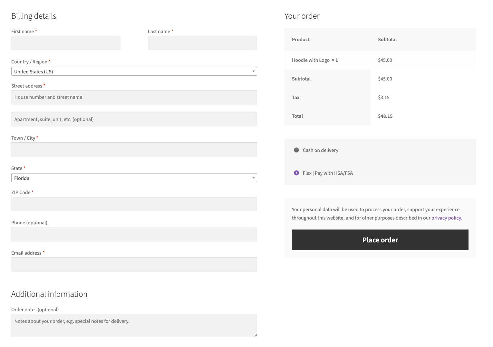Click the Place order button
Screen dimensions: 493x347
(380, 240)
